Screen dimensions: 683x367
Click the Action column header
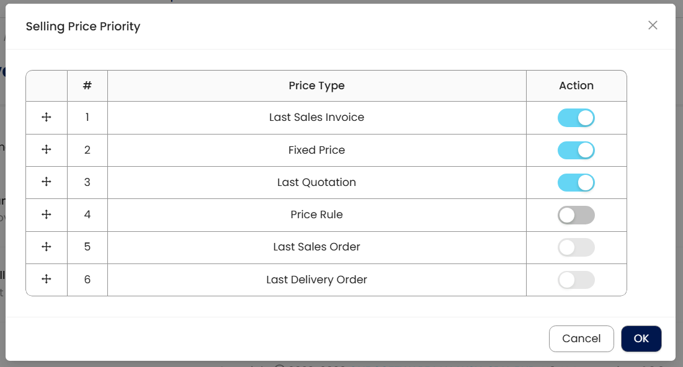pyautogui.click(x=576, y=86)
